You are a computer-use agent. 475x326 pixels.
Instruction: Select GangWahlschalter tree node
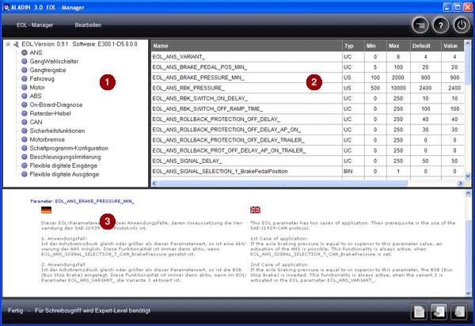(x=54, y=62)
